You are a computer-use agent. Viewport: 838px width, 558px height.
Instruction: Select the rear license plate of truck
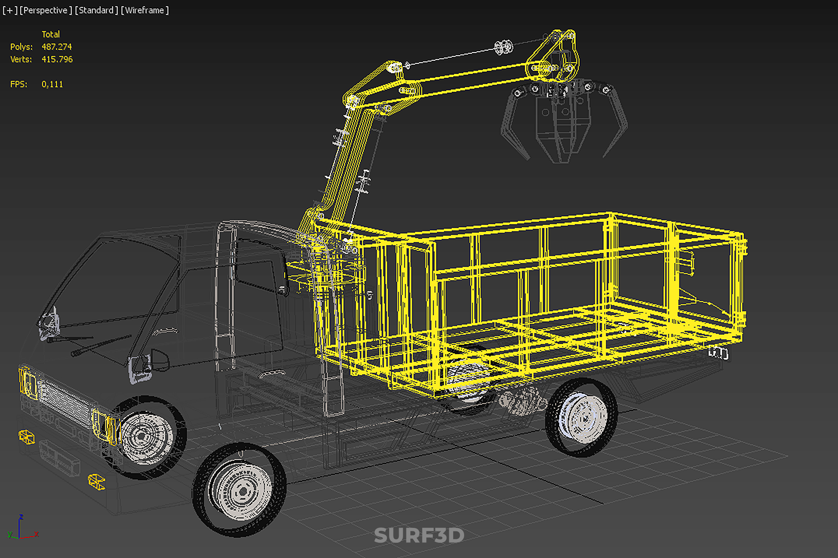(x=718, y=353)
